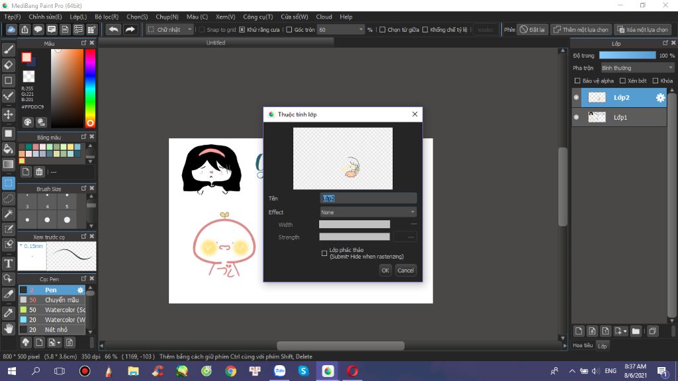Hide the Lớp1 layer visibility dot
This screenshot has width=678, height=381.
(576, 117)
